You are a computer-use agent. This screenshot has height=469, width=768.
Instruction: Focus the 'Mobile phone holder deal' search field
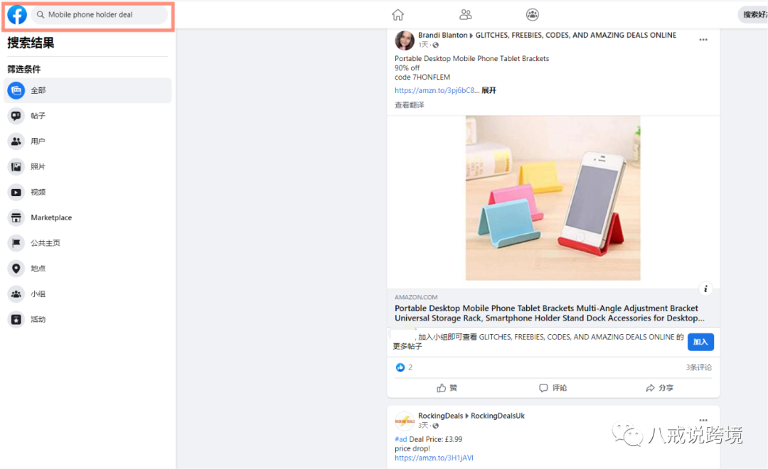coord(100,15)
